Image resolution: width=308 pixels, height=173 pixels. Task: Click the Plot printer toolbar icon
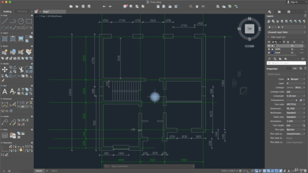[x=125, y=6]
